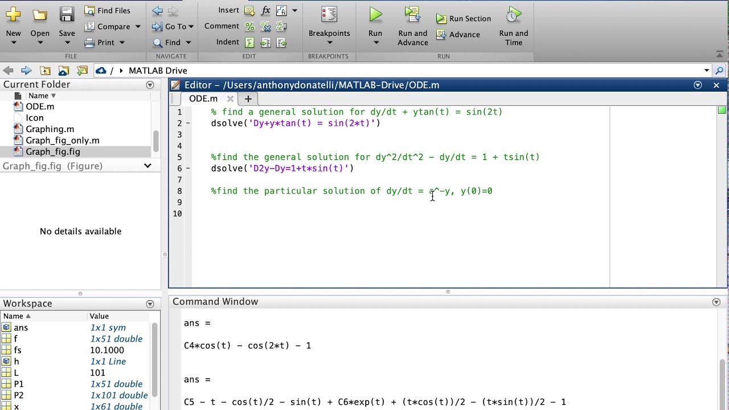Open the Find search tool

167,42
